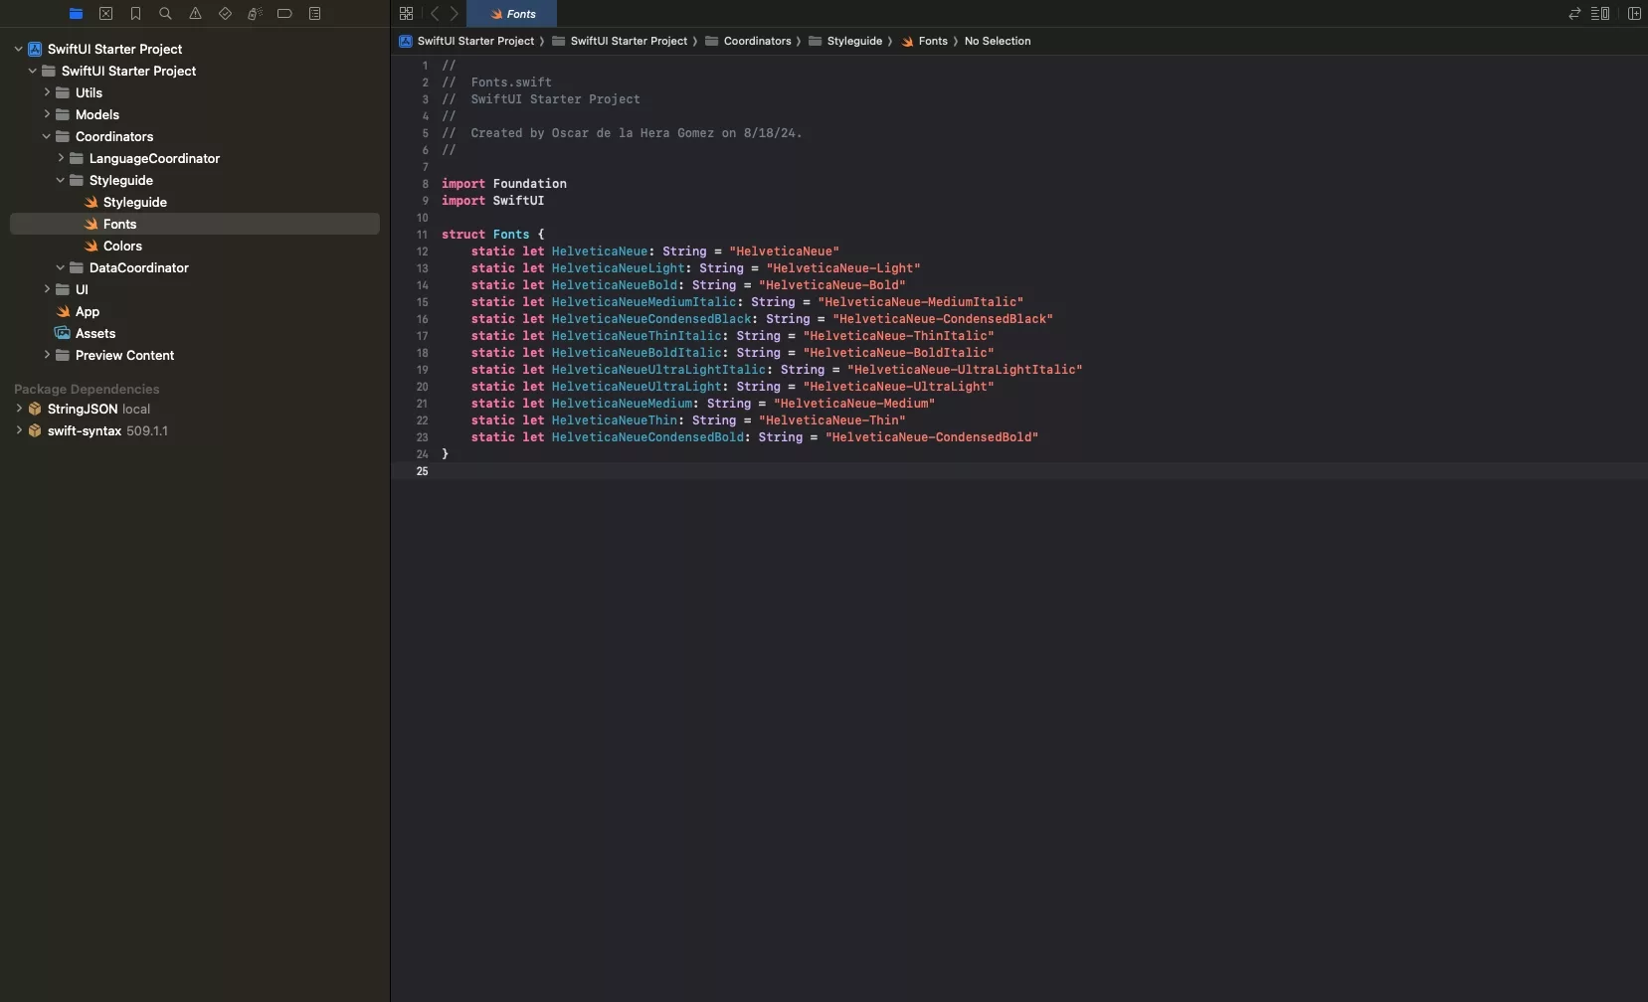Expand the Preview Content folder

pyautogui.click(x=46, y=355)
